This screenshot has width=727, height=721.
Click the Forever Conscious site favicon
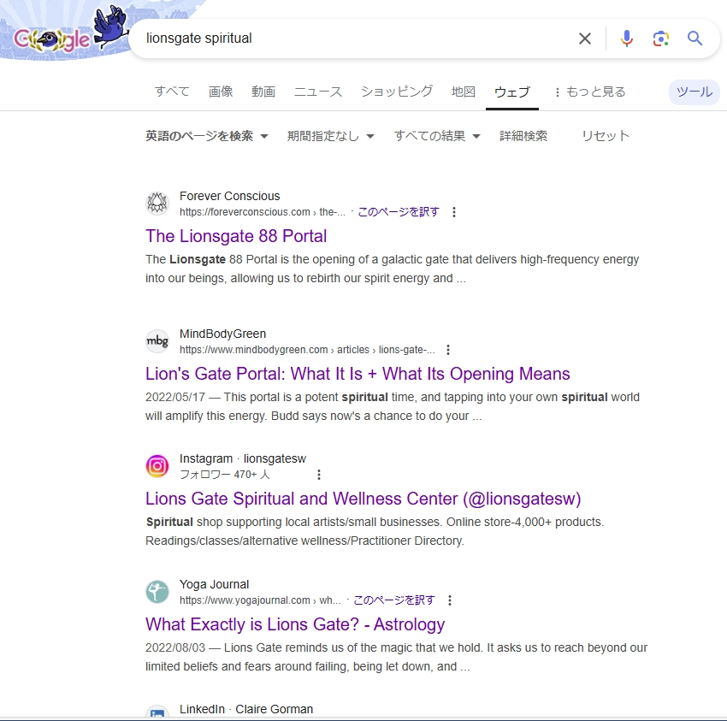(157, 203)
